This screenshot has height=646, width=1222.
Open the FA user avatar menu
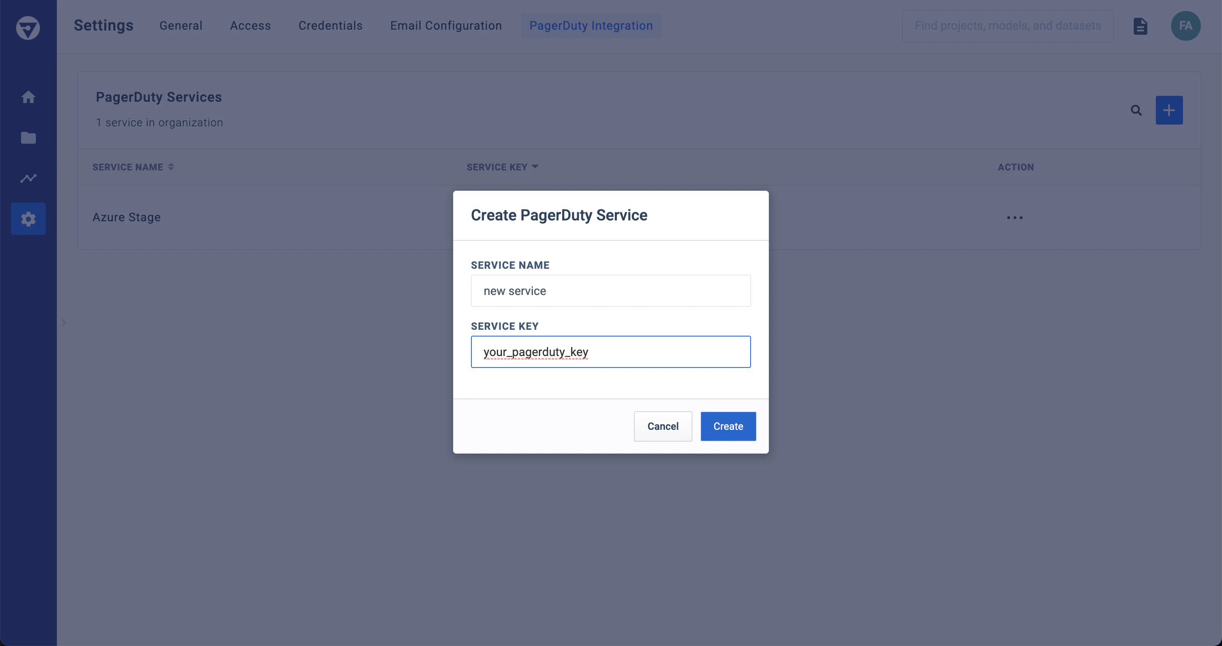click(x=1186, y=26)
